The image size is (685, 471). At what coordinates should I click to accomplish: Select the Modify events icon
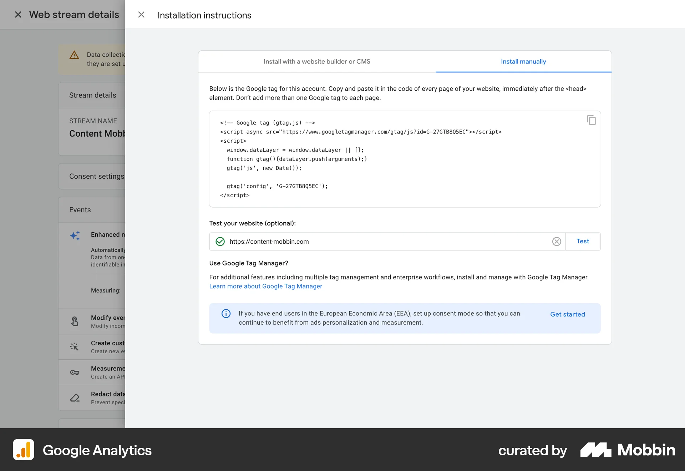click(75, 321)
